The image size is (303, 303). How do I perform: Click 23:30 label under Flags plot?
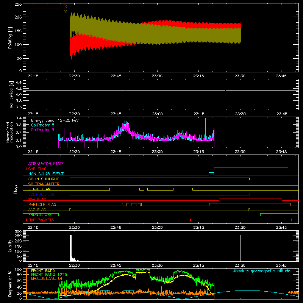point(240,228)
